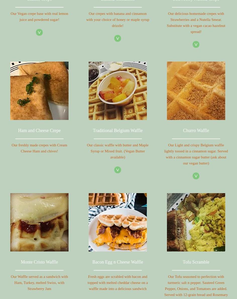The height and width of the screenshot is (299, 237).
Task: Open the Monte Cristo Waffle photo
Action: [x=39, y=222]
